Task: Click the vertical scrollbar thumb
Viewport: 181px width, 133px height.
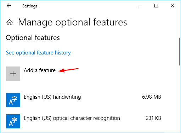Action: pos(180,52)
